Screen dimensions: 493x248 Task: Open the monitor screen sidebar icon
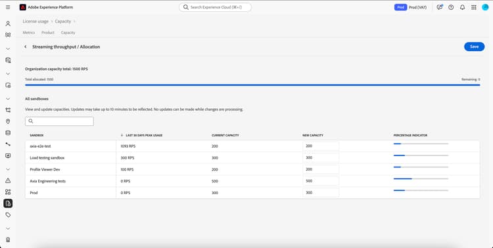coord(8,155)
